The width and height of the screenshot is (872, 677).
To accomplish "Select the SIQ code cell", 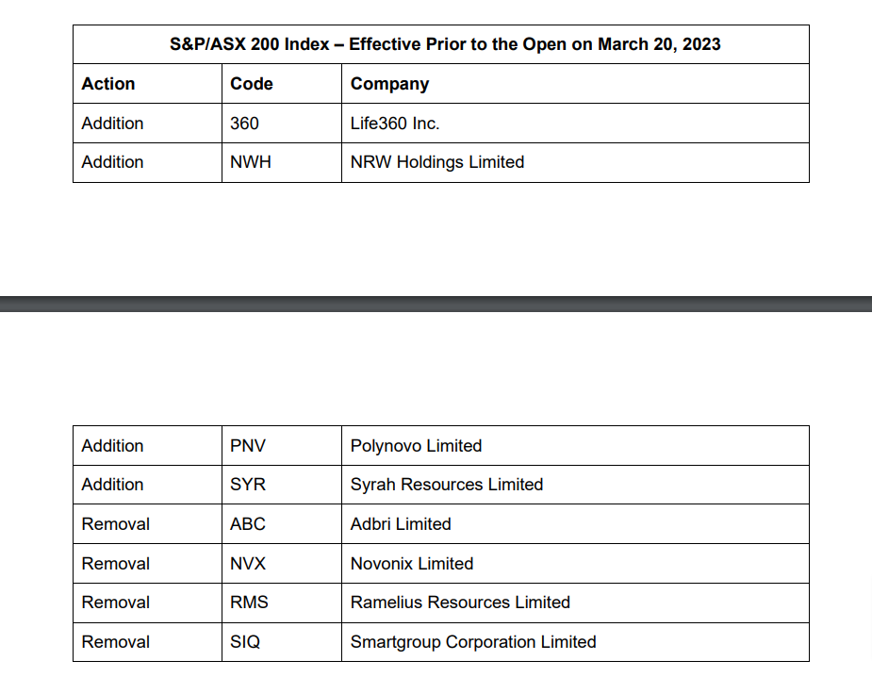I will pos(245,642).
